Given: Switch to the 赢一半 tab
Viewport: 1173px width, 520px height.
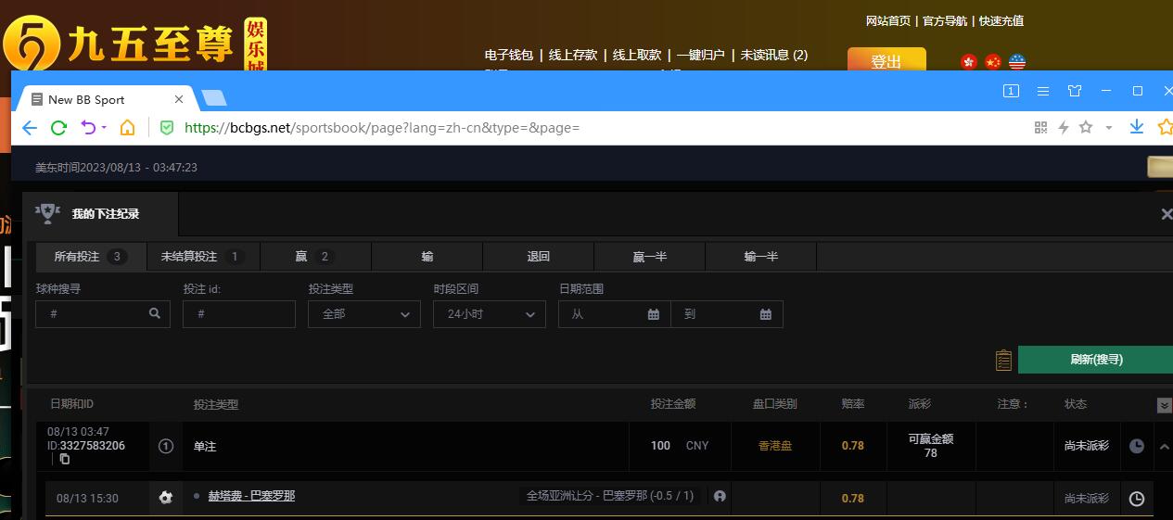Looking at the screenshot, I should point(650,257).
